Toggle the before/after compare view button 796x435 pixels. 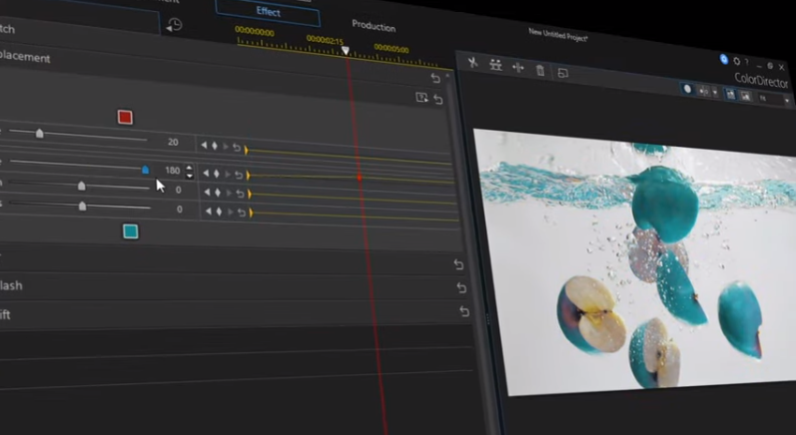click(x=703, y=91)
